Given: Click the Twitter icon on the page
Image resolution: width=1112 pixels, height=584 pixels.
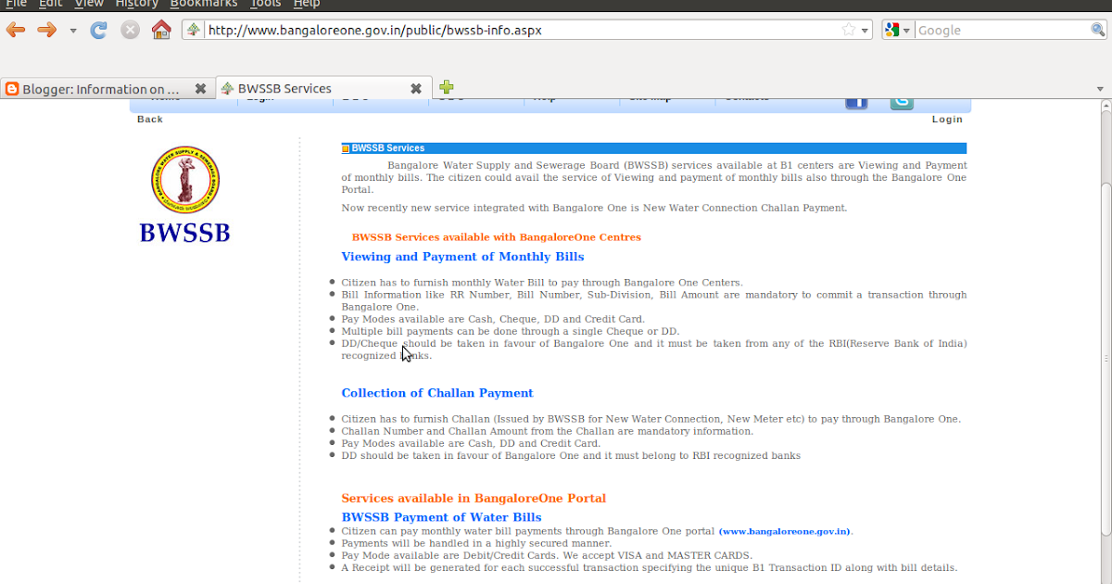Looking at the screenshot, I should [x=901, y=102].
